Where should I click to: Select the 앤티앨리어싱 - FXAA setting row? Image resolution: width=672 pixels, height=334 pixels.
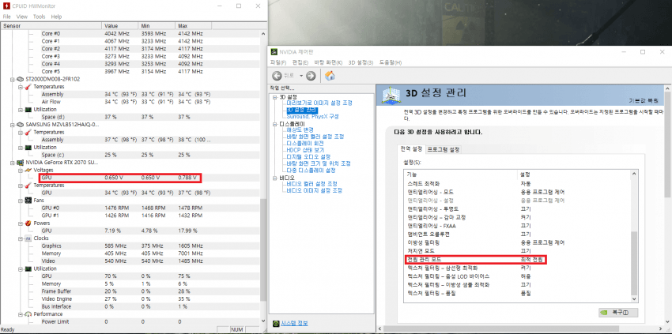click(518, 226)
